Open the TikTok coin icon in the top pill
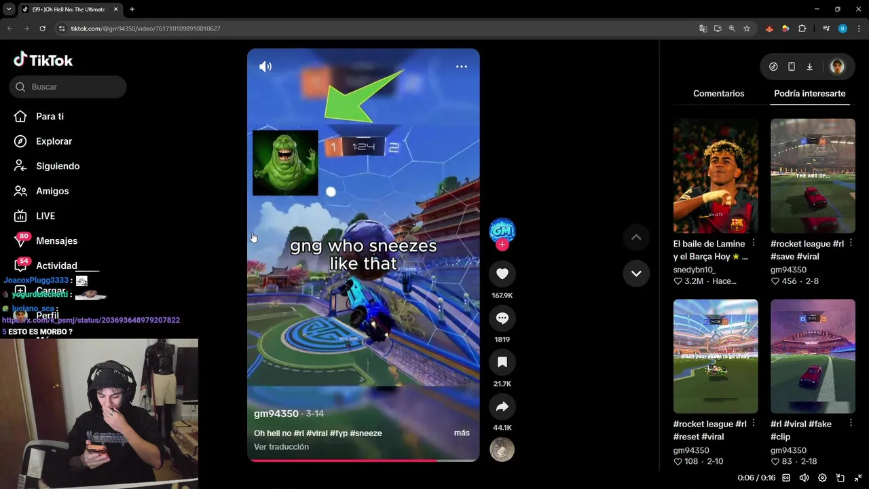Image resolution: width=869 pixels, height=489 pixels. coord(773,67)
